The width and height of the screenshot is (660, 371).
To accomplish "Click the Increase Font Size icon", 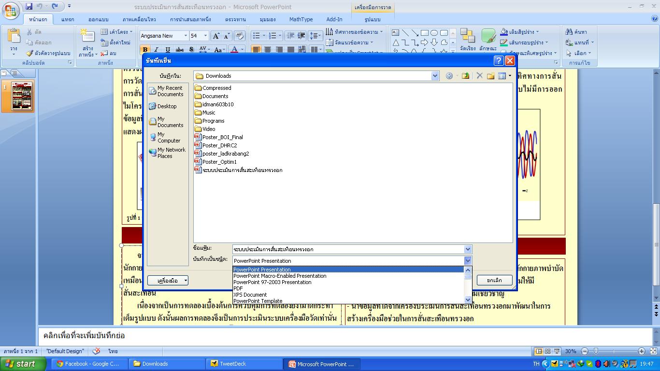I will 216,36.
